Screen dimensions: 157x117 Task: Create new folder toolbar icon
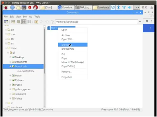[6, 22]
